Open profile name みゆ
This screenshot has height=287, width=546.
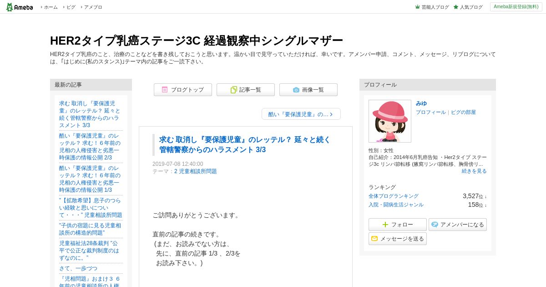pyautogui.click(x=421, y=103)
